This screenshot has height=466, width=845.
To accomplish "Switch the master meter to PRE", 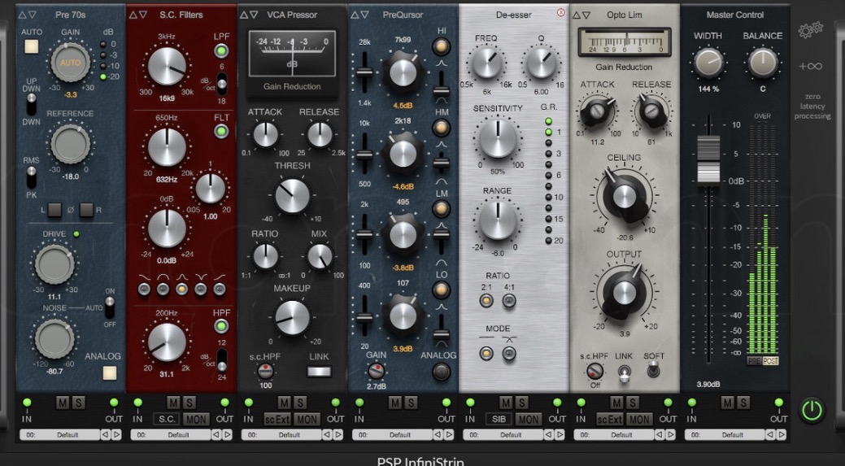I will pos(754,361).
